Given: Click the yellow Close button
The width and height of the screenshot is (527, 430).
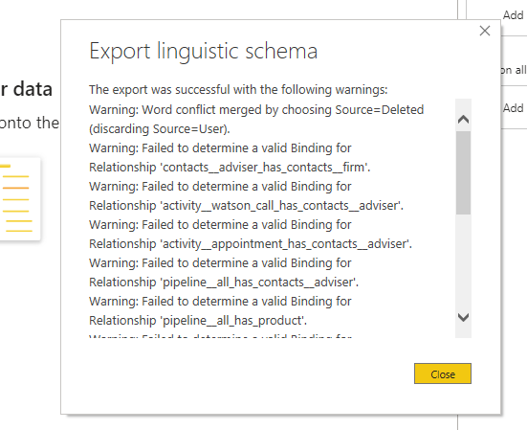Looking at the screenshot, I should [443, 373].
